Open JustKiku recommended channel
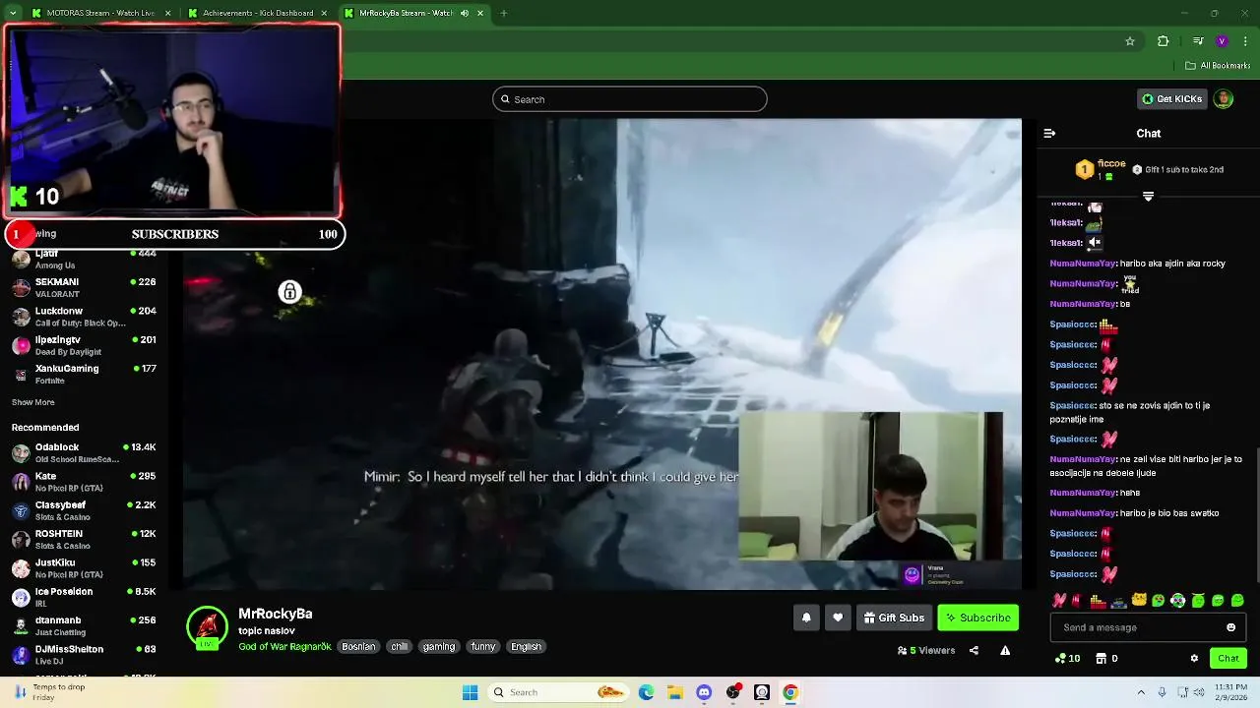 [84, 568]
